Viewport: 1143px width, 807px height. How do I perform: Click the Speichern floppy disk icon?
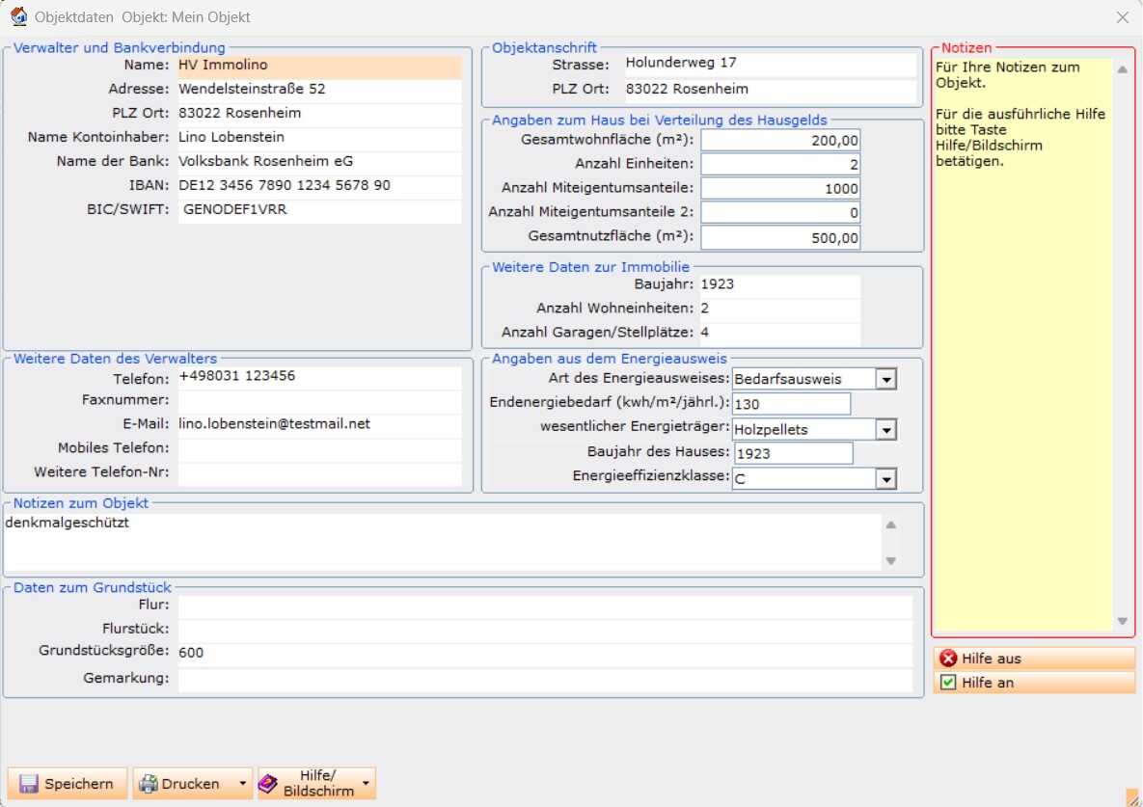(28, 783)
